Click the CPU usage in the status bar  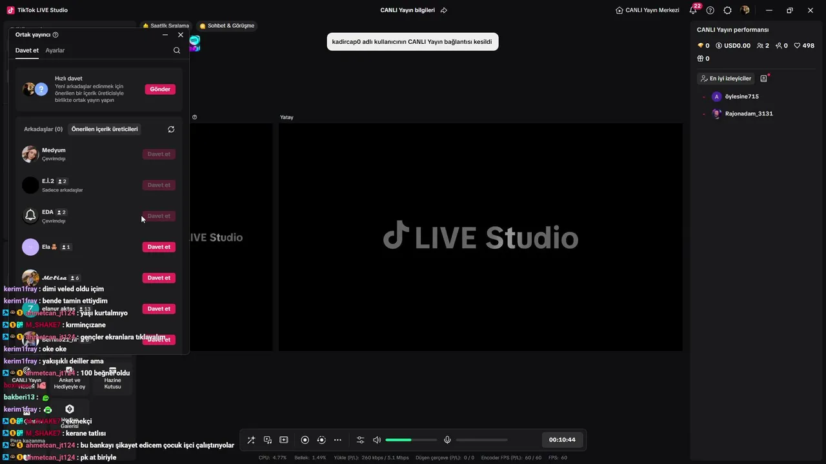click(272, 458)
